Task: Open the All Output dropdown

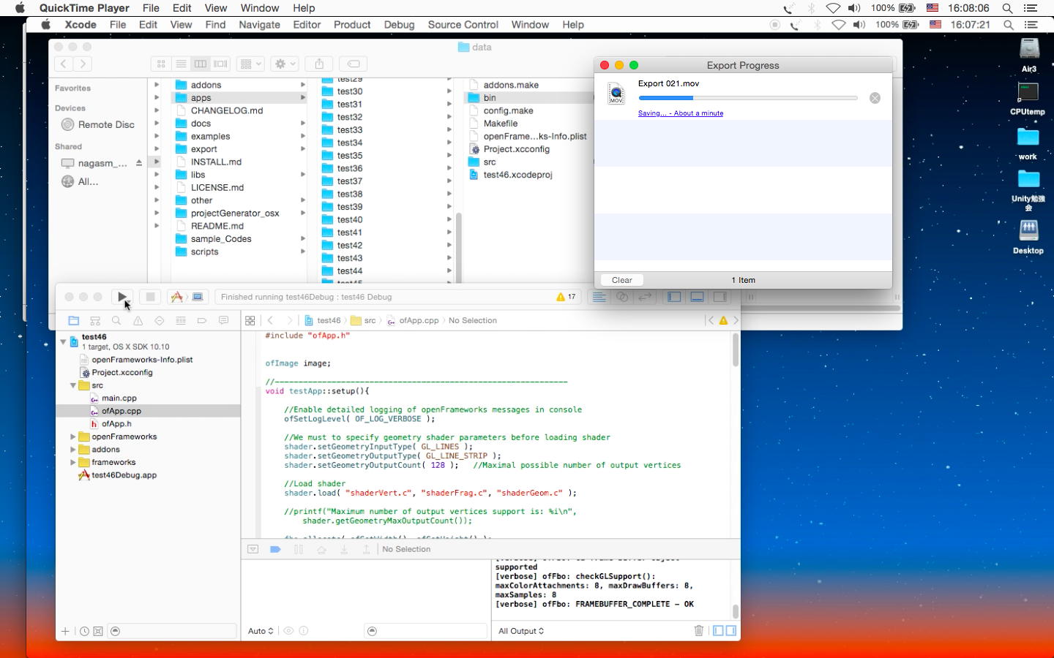Action: click(x=521, y=631)
